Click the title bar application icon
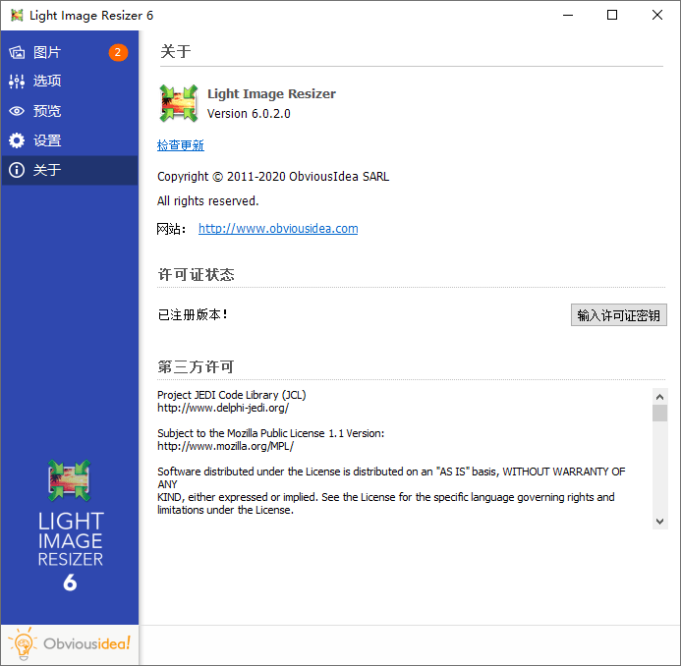This screenshot has width=681, height=666. point(17,16)
